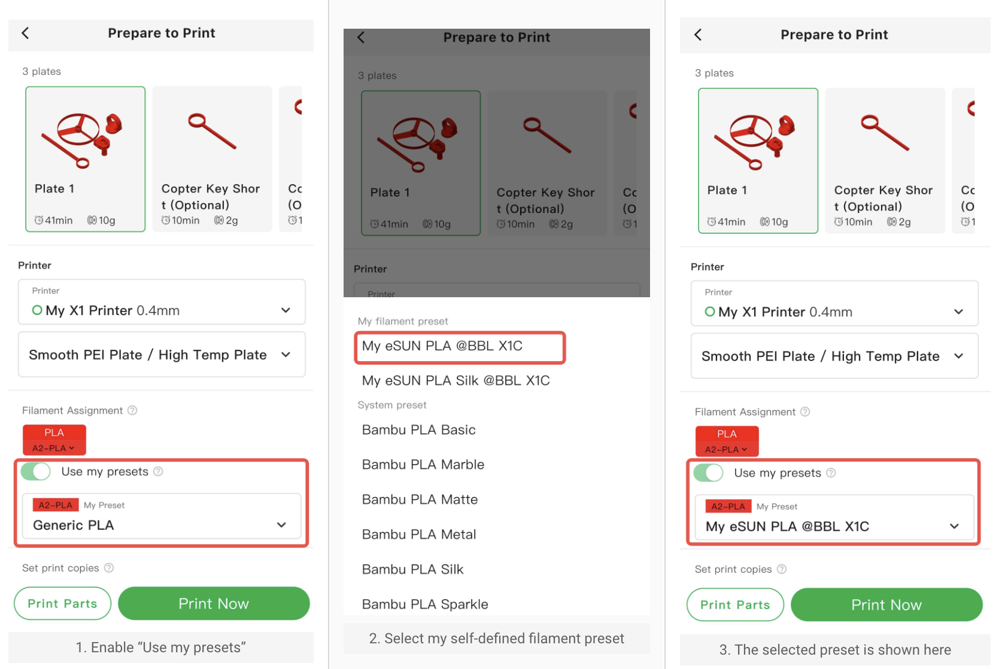Image resolution: width=1002 pixels, height=669 pixels.
Task: Select Plate 1 thumbnail in left panel
Action: click(x=85, y=159)
